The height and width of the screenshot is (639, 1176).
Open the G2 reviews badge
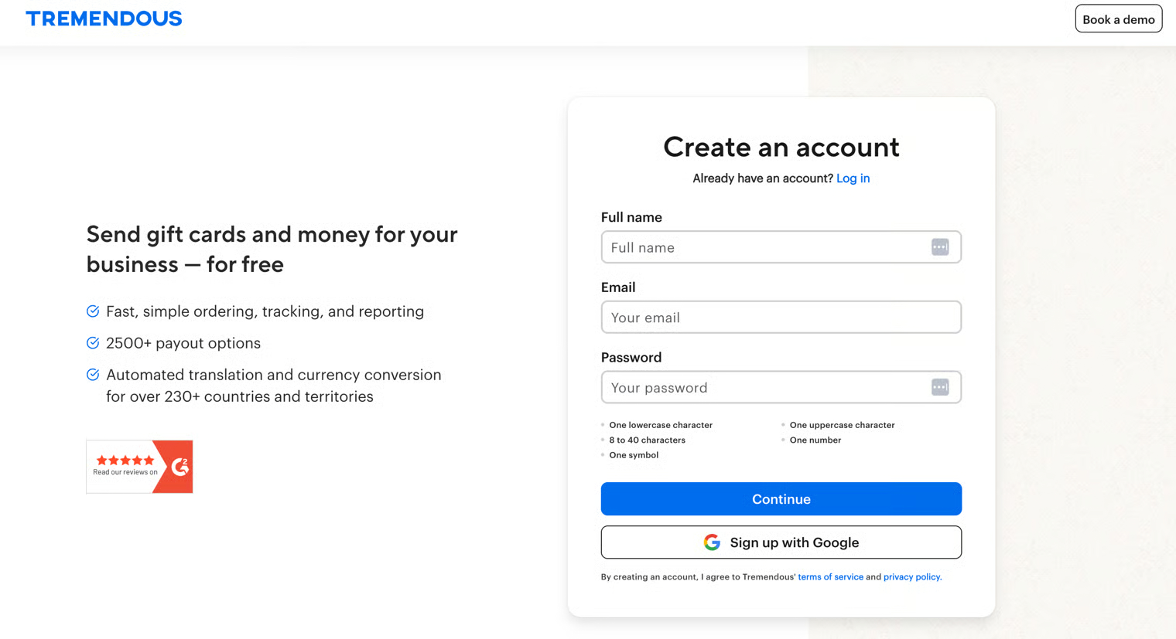(139, 467)
